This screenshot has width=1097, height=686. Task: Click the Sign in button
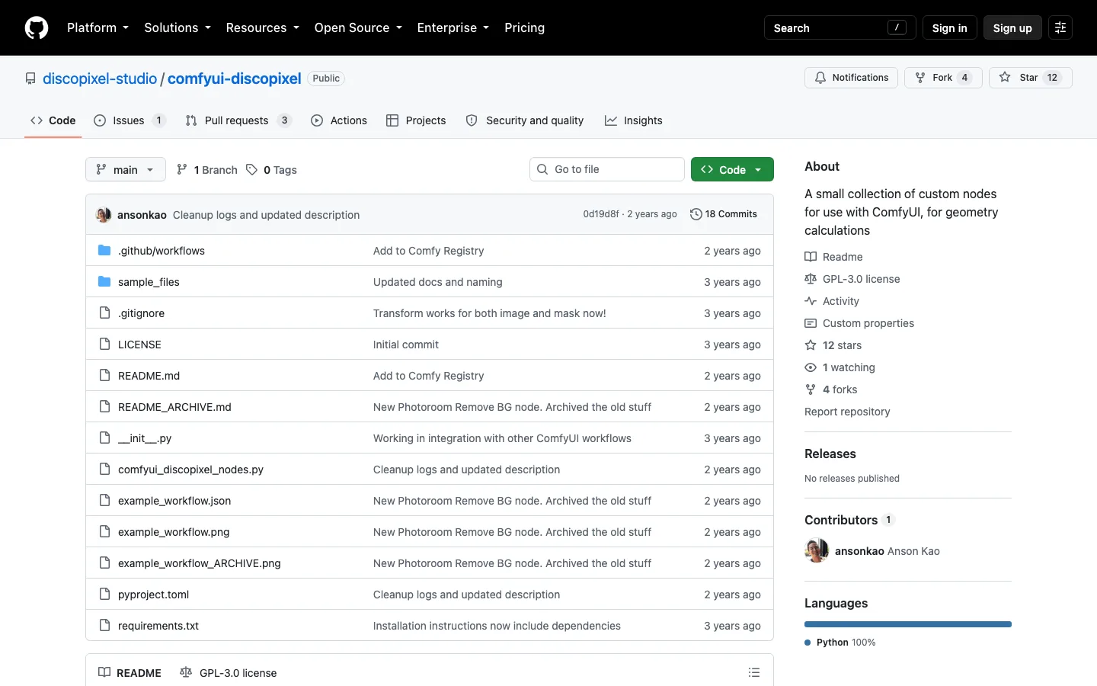(949, 27)
